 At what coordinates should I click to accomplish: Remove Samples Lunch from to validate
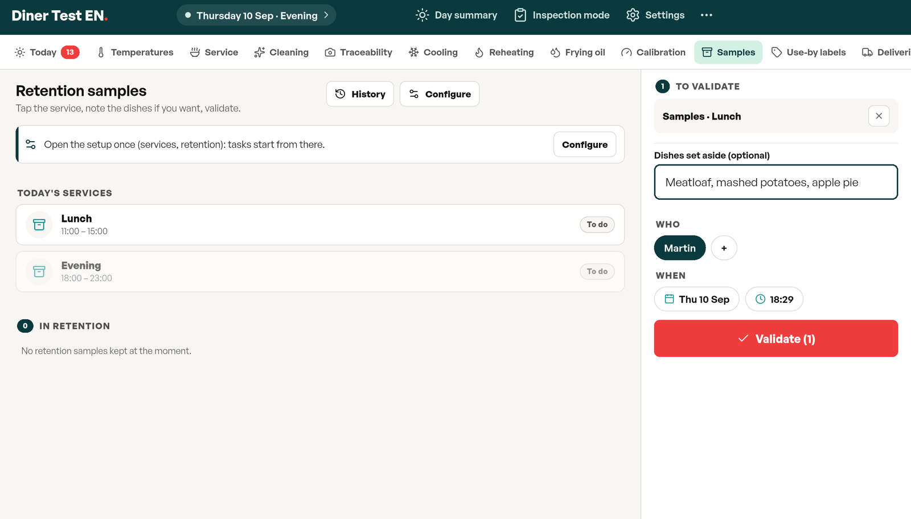pos(879,116)
